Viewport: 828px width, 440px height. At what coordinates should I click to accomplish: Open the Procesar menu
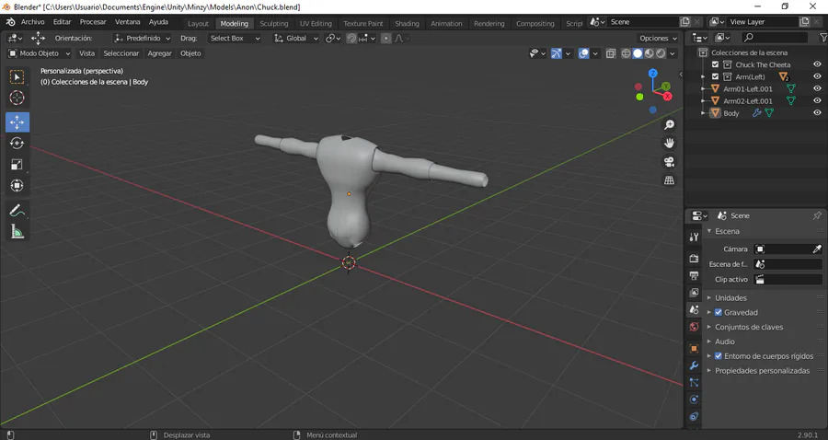coord(93,22)
